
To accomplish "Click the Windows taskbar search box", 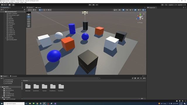I will [x=14, y=104].
